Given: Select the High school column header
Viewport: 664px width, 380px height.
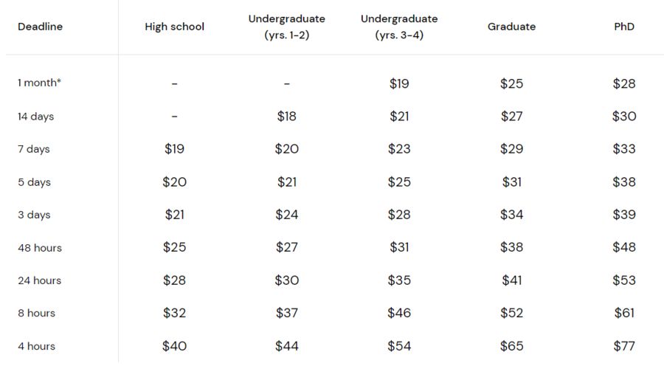Looking at the screenshot, I should (174, 27).
